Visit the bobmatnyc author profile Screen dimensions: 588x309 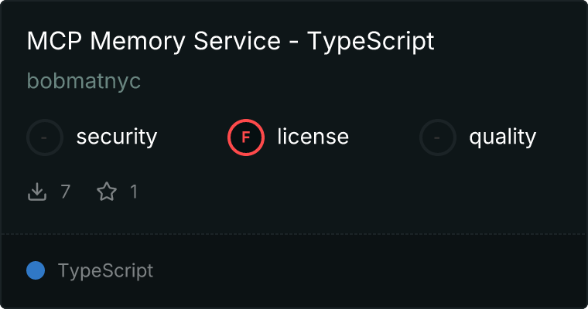[84, 81]
